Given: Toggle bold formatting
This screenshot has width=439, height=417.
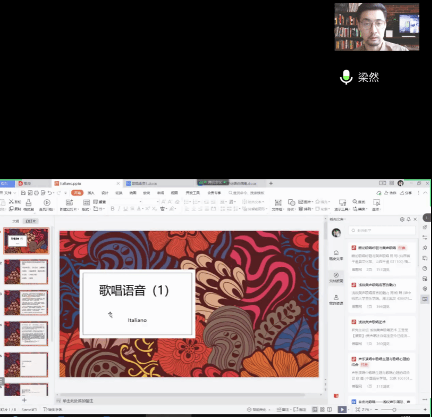Looking at the screenshot, I should click(x=112, y=209).
